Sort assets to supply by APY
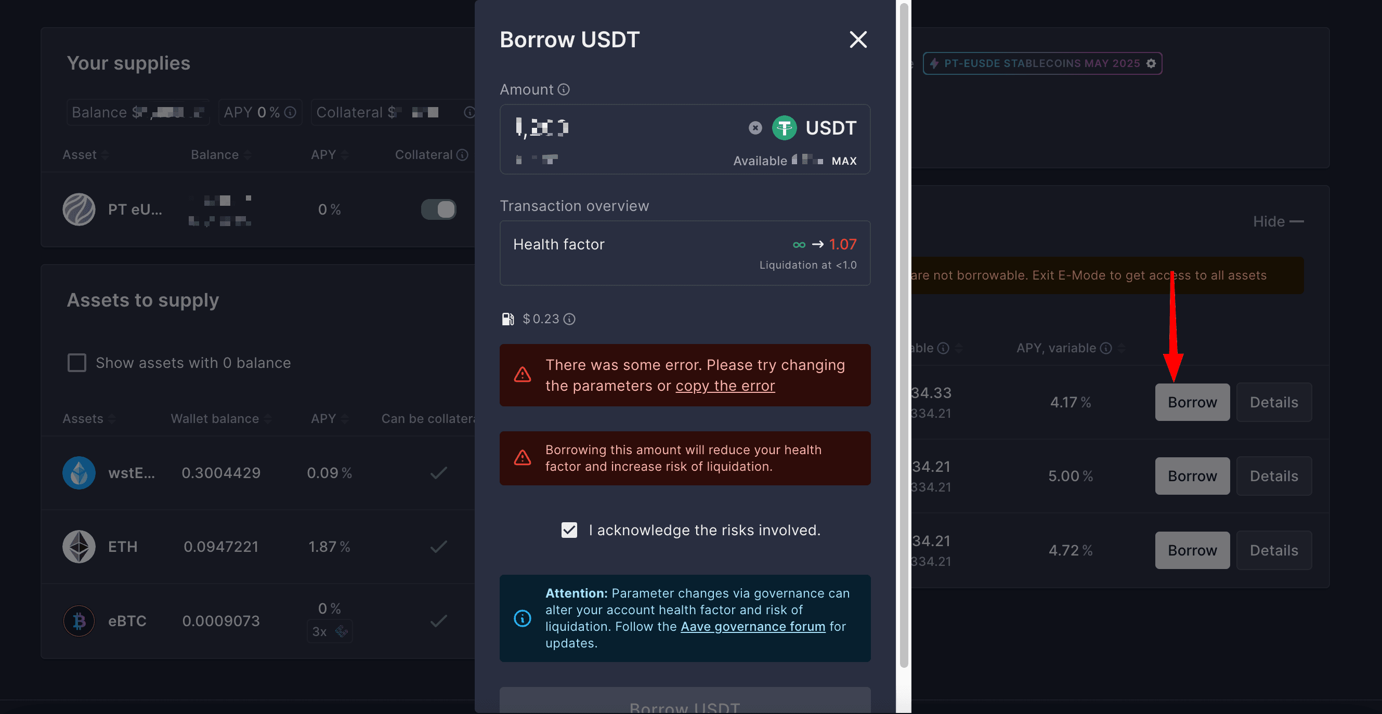Viewport: 1382px width, 714px height. pyautogui.click(x=330, y=419)
